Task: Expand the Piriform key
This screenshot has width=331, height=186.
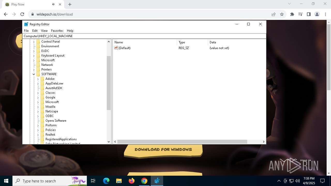Action: tap(38, 125)
